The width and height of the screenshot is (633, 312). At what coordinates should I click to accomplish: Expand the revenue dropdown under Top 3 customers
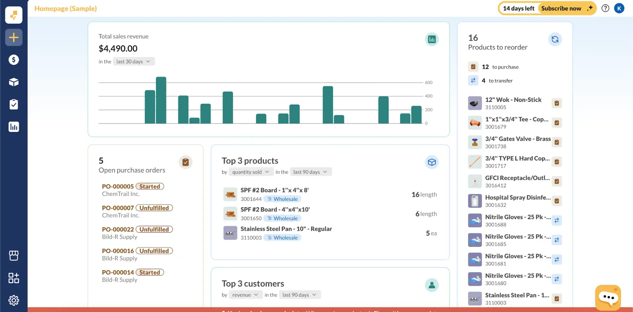(245, 295)
